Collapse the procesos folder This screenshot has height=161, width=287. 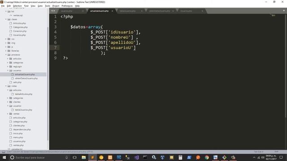6,55
